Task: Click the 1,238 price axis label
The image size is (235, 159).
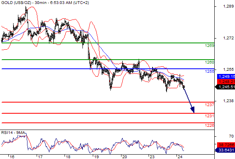Action: [x=228, y=101]
